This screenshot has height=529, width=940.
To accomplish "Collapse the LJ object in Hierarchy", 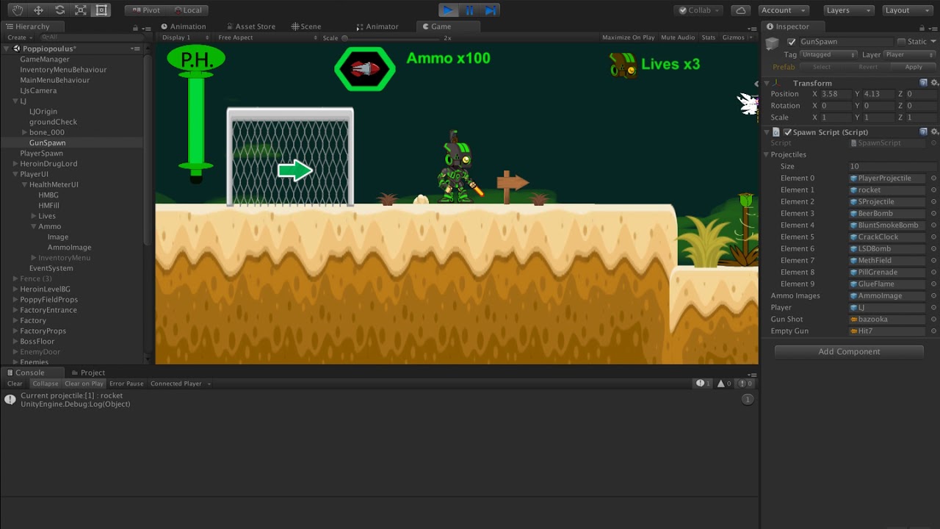I will coord(15,101).
